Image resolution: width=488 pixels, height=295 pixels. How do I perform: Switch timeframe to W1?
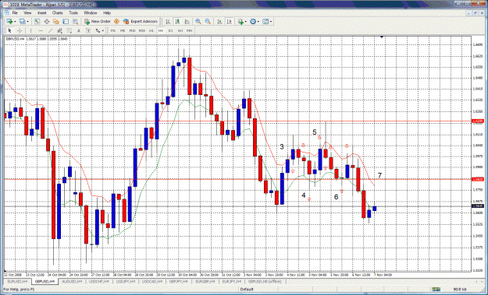pos(180,30)
